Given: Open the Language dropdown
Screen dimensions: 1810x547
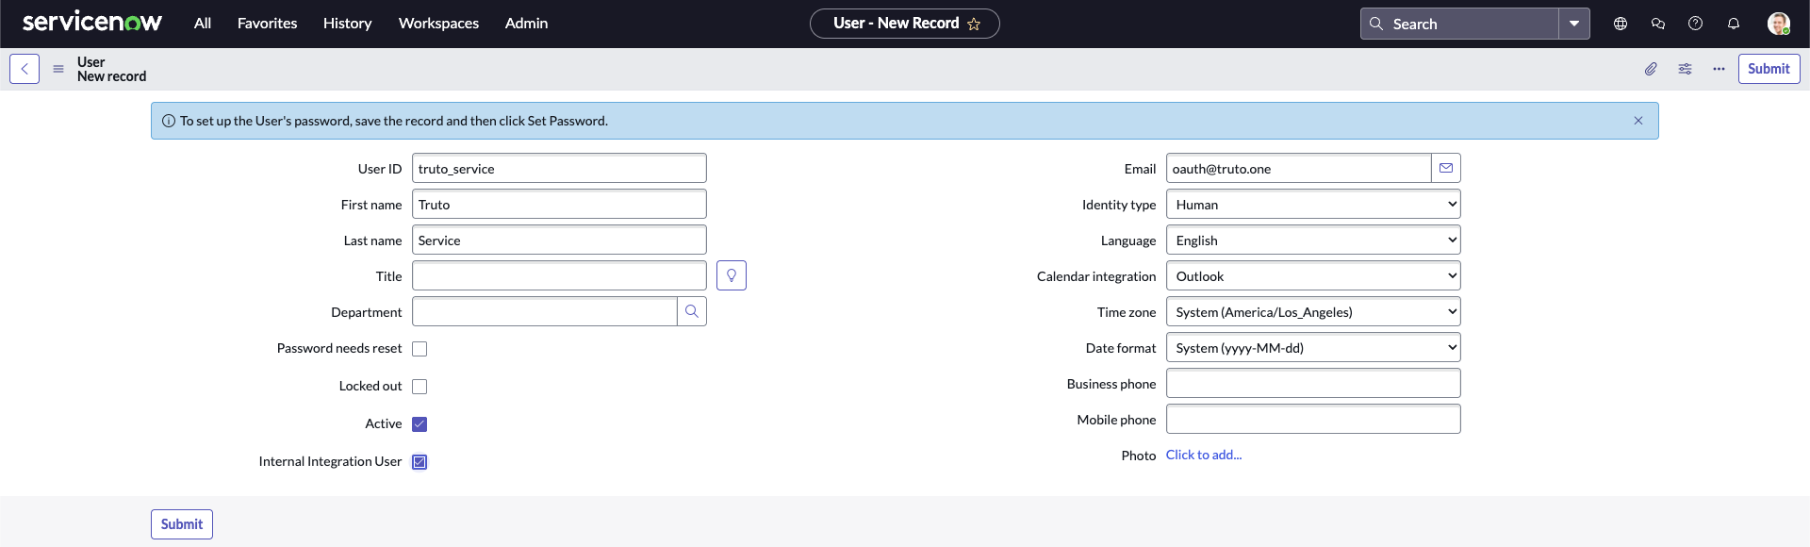Looking at the screenshot, I should (x=1313, y=240).
